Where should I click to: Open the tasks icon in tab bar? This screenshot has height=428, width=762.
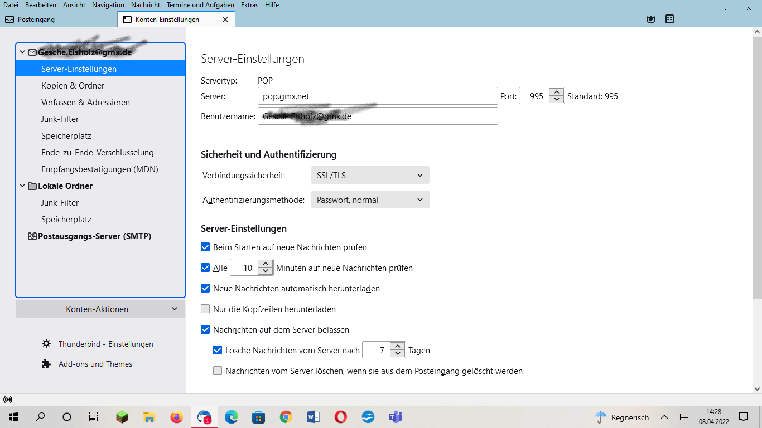coord(669,19)
